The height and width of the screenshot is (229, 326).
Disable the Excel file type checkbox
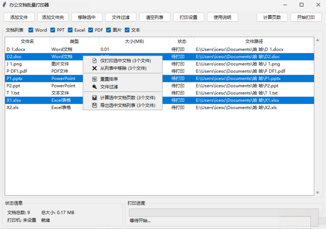click(70, 30)
